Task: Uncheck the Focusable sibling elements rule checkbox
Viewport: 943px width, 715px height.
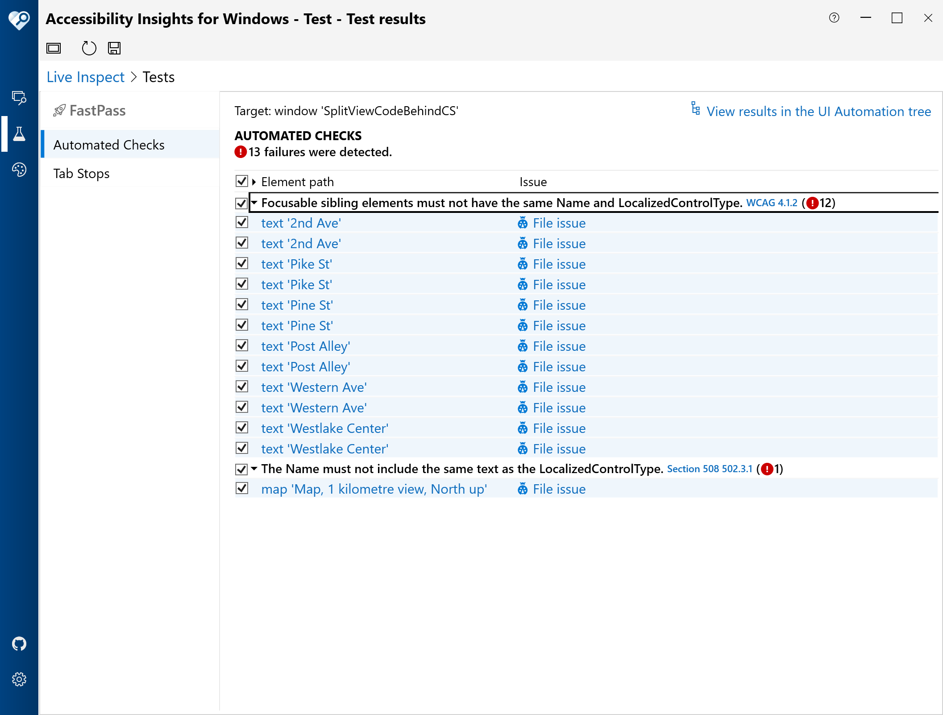Action: [x=241, y=203]
